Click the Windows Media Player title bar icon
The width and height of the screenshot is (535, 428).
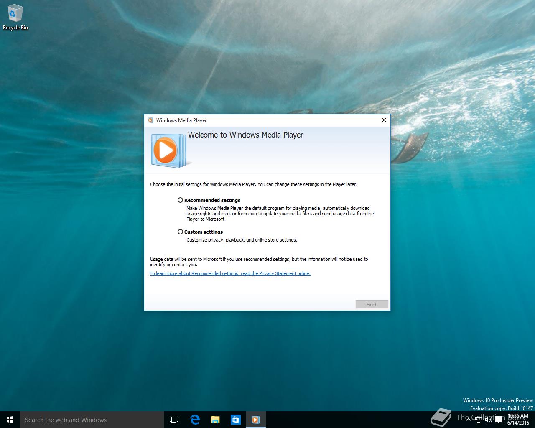[x=150, y=120]
